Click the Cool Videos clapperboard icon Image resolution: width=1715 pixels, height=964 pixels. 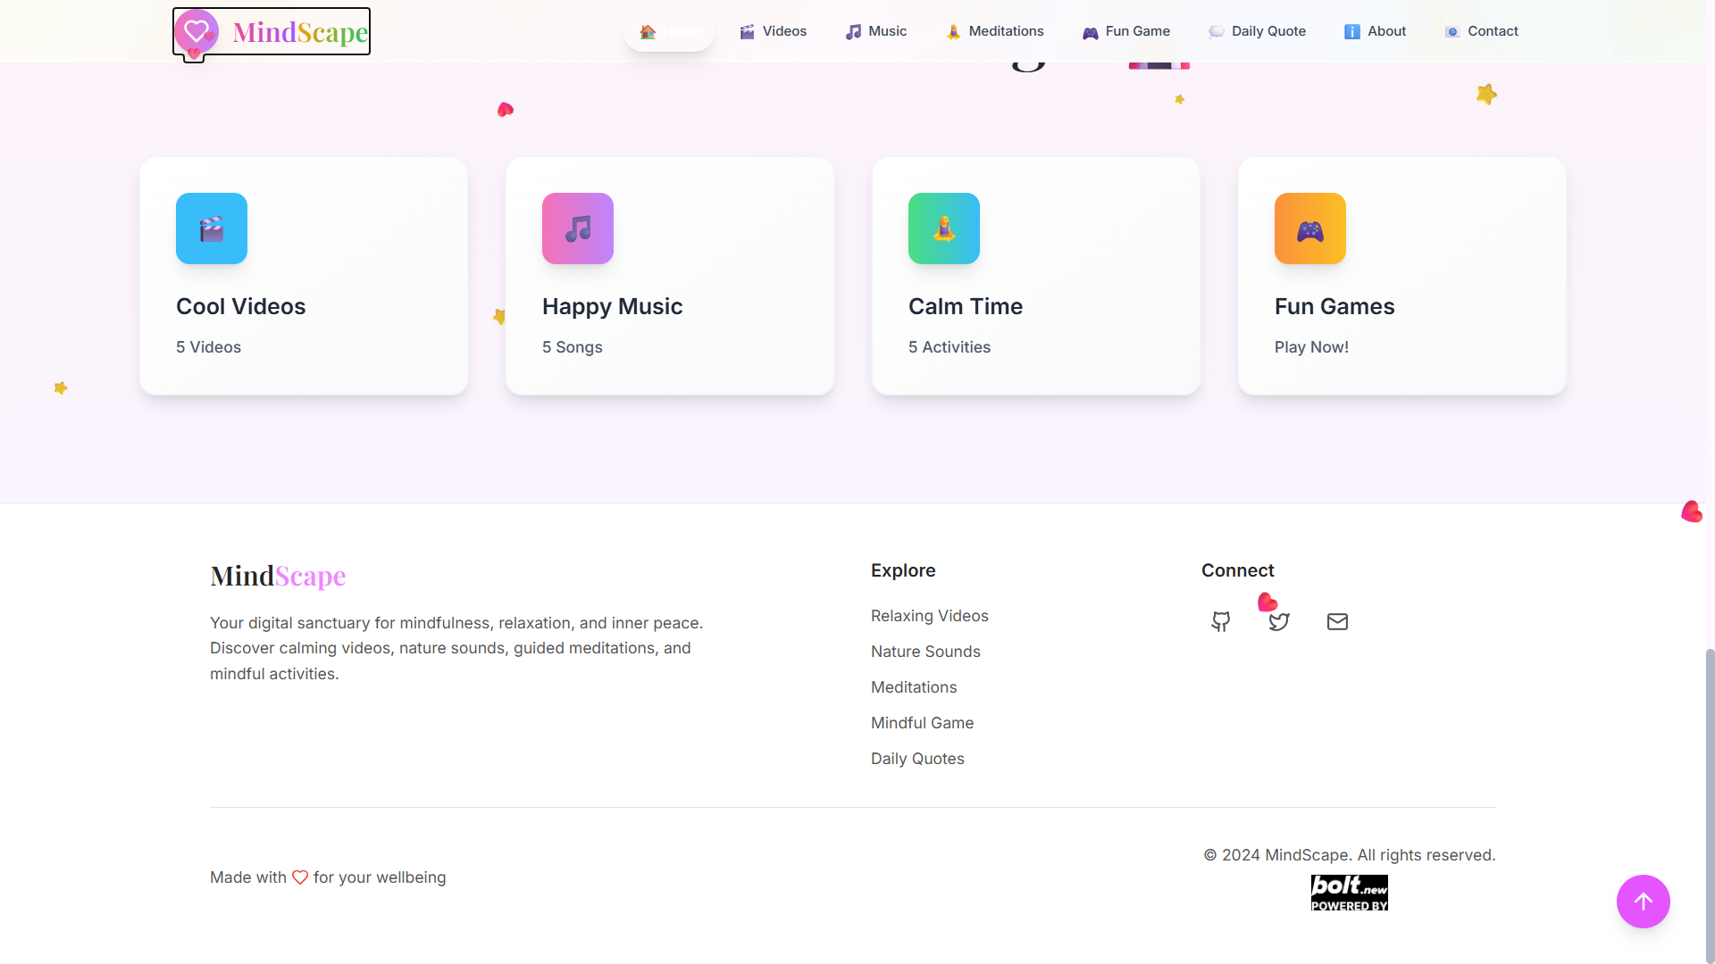click(x=211, y=229)
